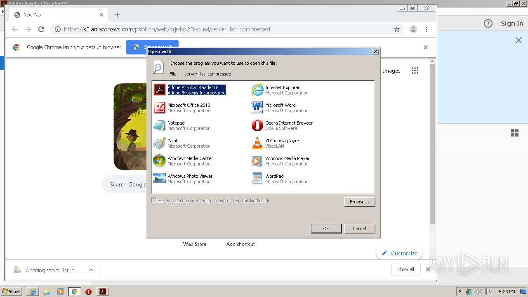Choose Opera Internet Browser
Viewport: 528px width, 297px height.
point(282,125)
